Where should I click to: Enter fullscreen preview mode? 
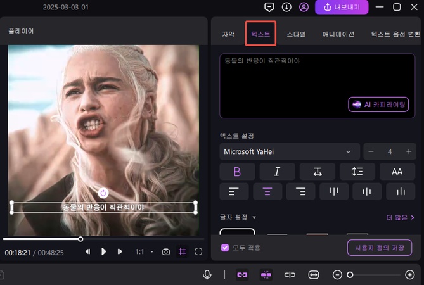point(198,252)
